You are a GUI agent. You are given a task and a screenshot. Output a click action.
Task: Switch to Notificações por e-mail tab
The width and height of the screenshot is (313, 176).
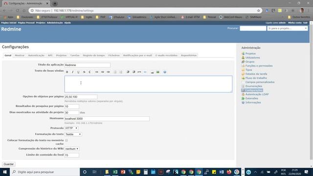137,55
